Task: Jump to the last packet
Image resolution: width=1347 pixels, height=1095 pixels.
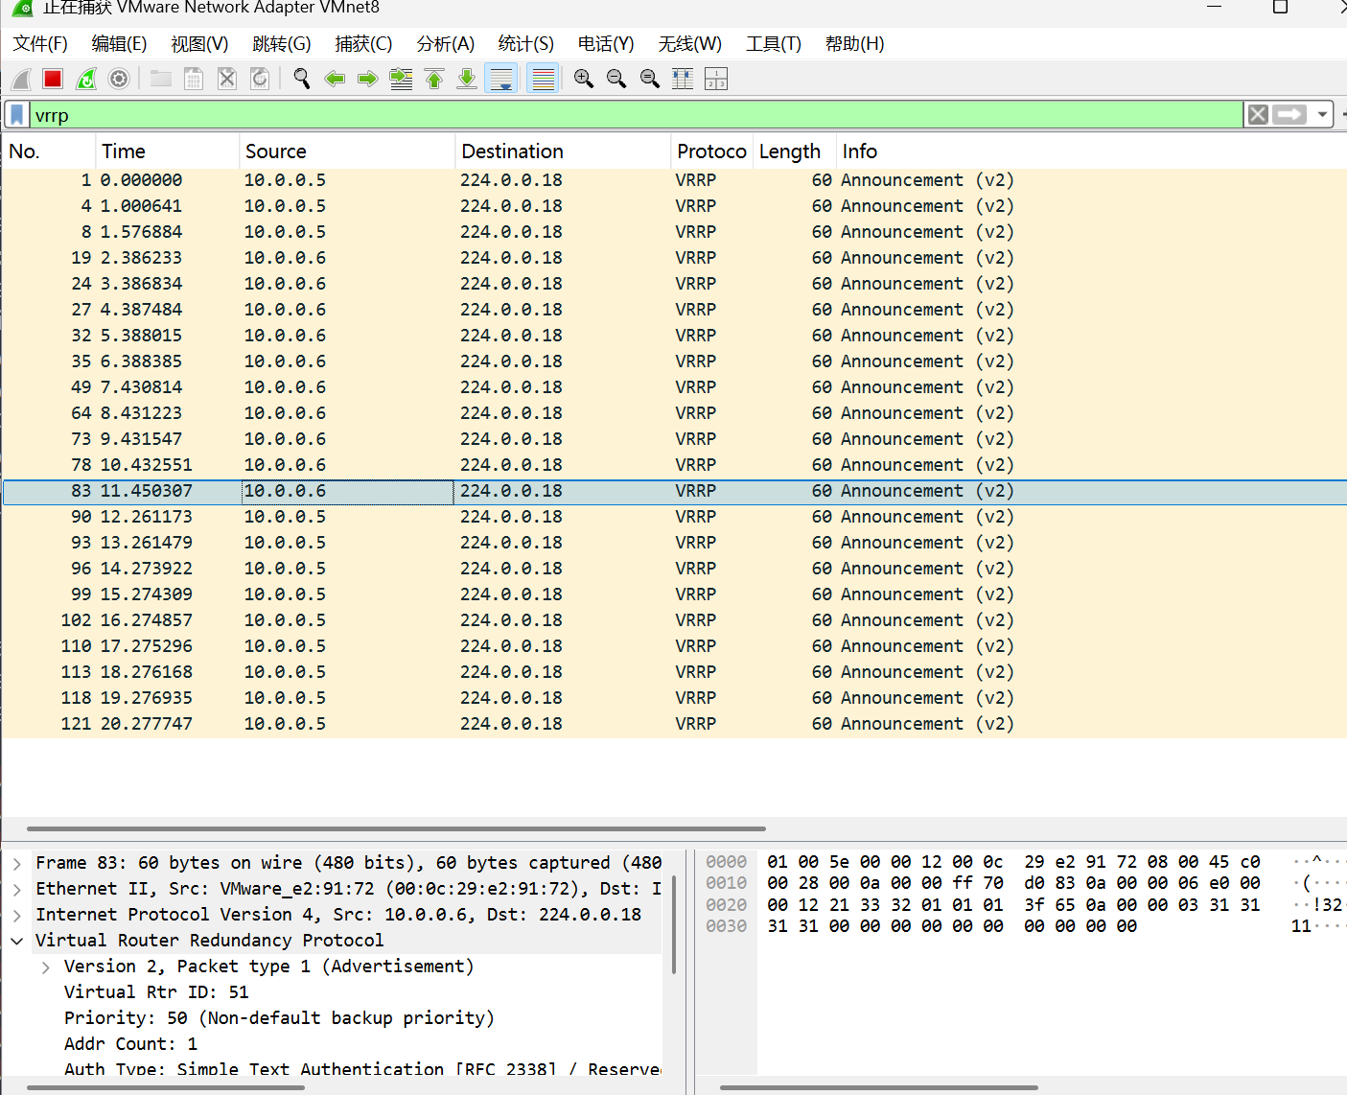Action: (467, 79)
